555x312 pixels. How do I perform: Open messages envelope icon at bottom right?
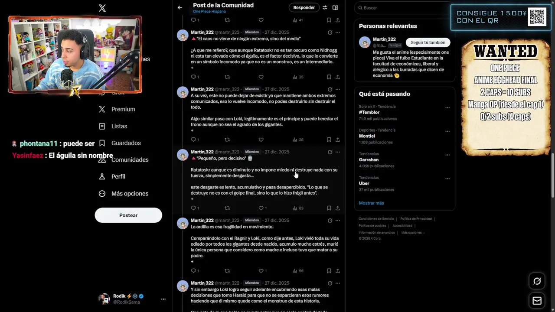click(x=537, y=301)
